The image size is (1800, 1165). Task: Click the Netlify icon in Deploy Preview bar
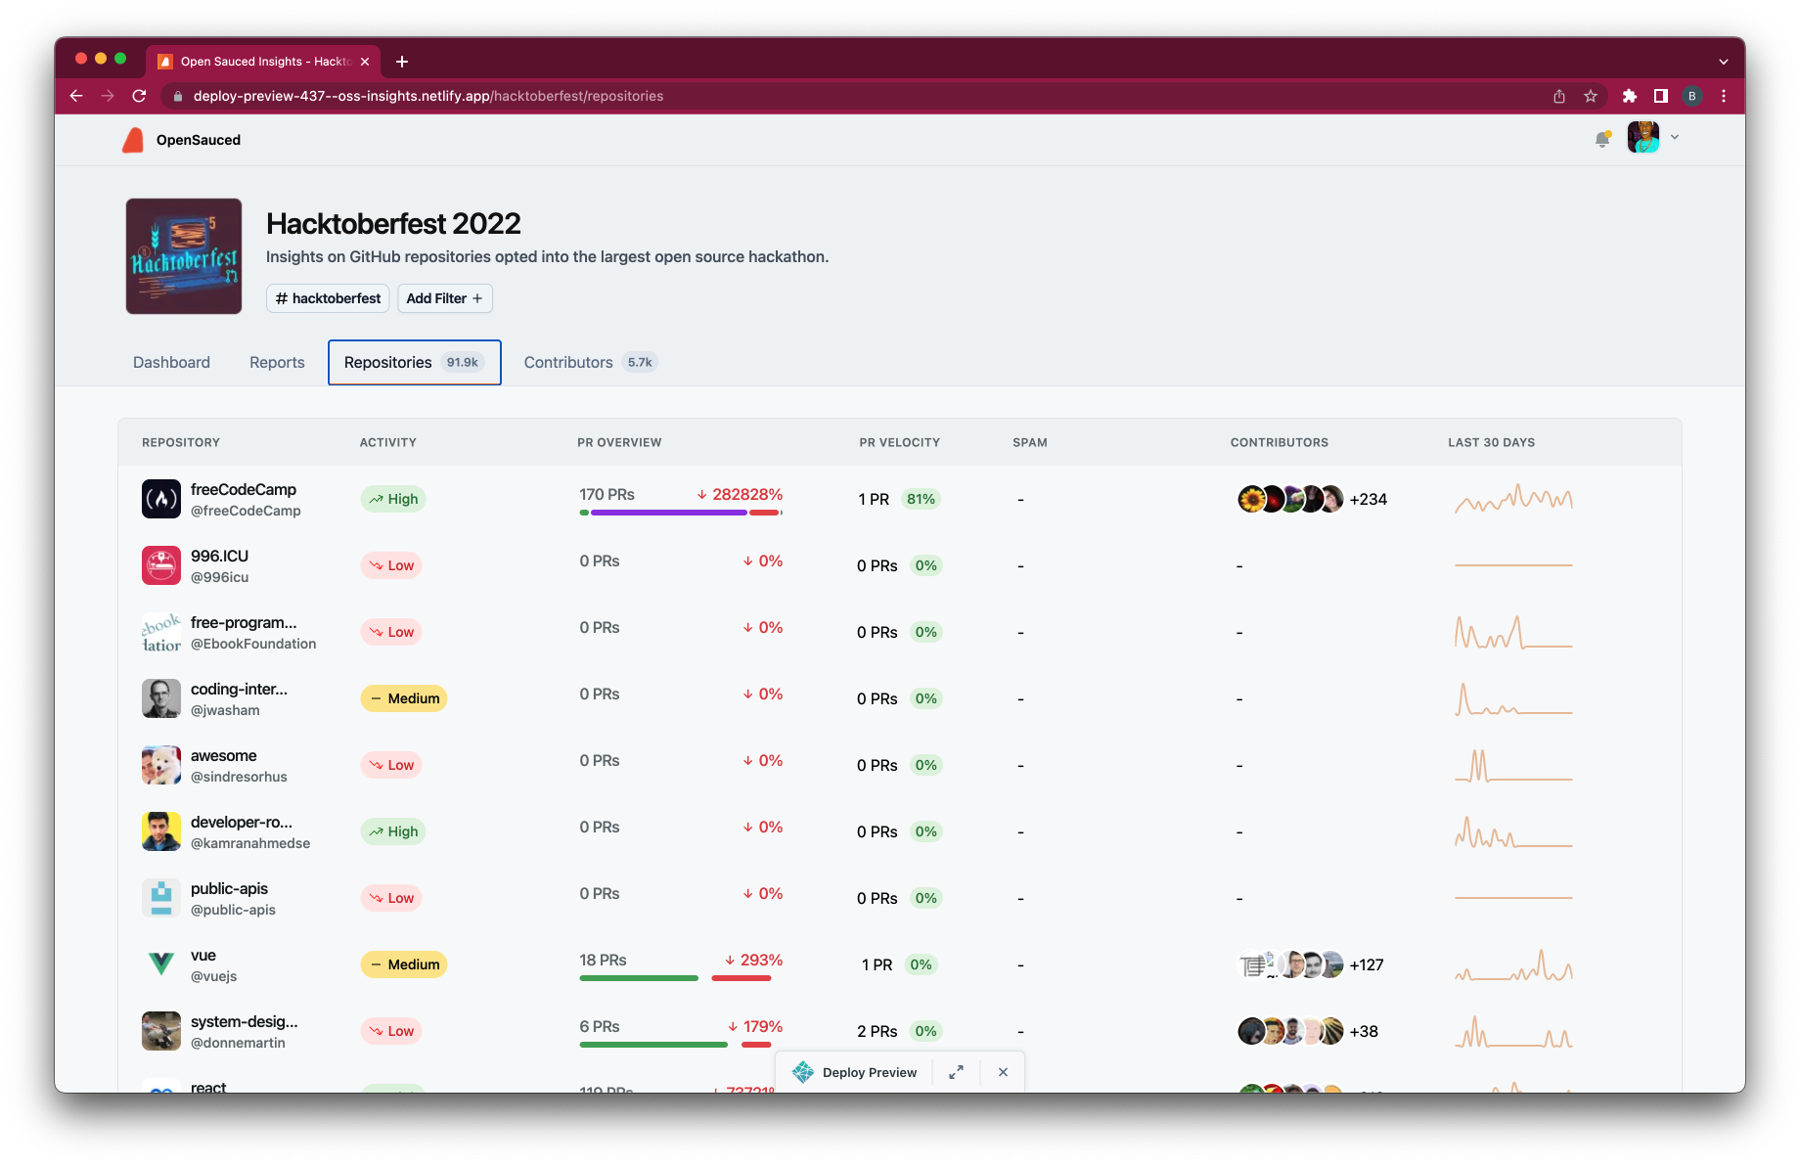(x=803, y=1072)
